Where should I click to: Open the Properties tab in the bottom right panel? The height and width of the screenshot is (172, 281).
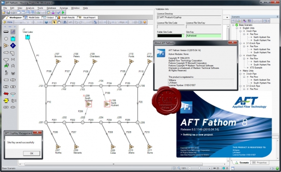pyautogui.click(x=259, y=163)
